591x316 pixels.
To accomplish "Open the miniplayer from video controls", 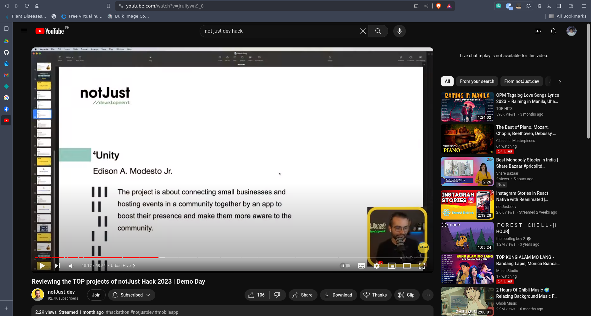I will [391, 266].
